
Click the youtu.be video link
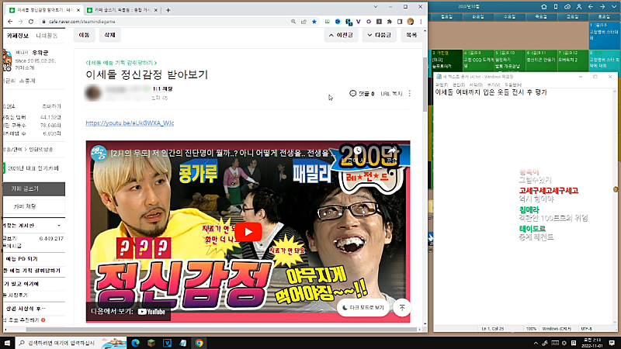click(x=130, y=123)
